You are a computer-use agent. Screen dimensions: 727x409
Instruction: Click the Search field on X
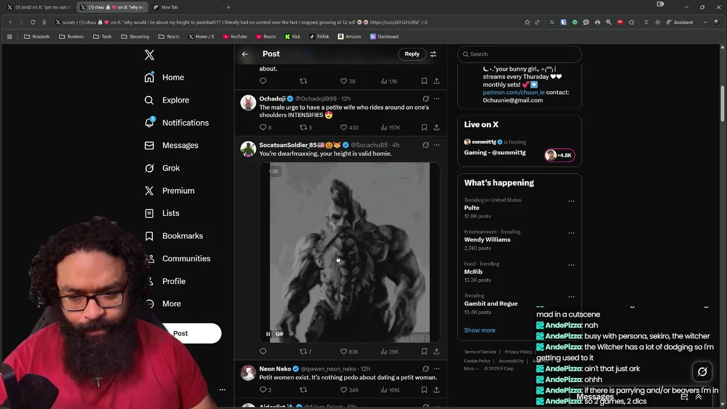(x=519, y=54)
